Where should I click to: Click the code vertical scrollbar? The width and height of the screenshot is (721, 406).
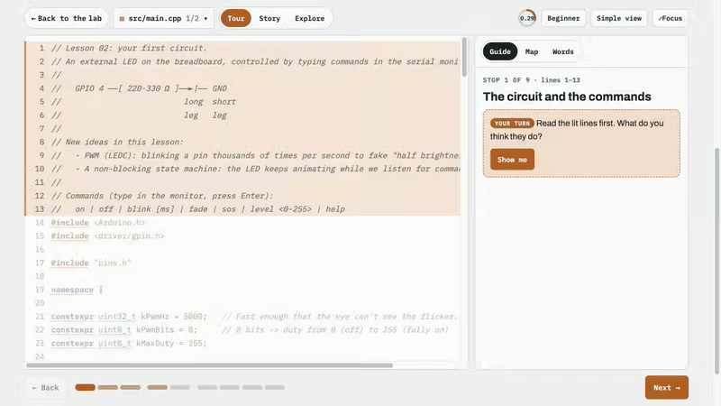tap(464, 57)
